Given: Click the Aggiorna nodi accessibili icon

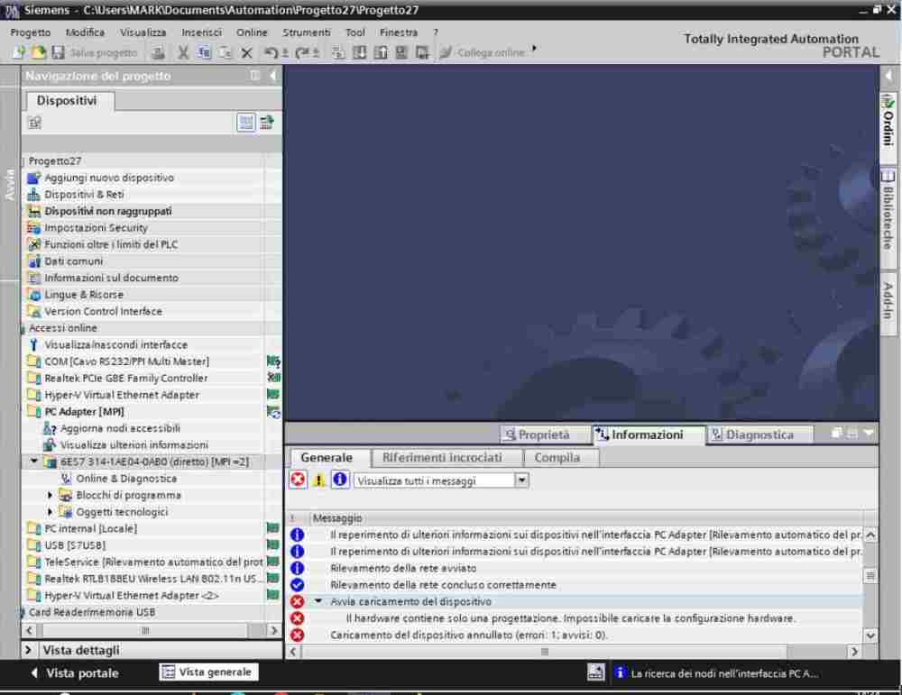Looking at the screenshot, I should point(50,428).
